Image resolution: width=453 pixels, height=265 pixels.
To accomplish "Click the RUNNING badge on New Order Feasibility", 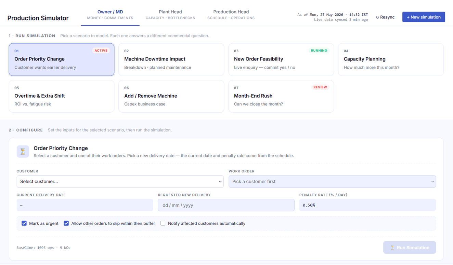I will coord(319,51).
